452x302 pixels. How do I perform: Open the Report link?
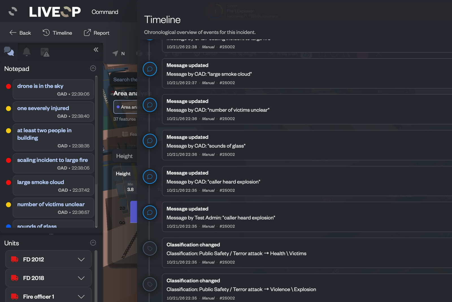[x=97, y=33]
